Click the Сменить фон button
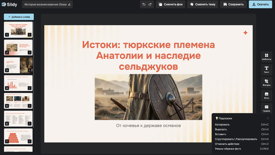 coord(170,4)
